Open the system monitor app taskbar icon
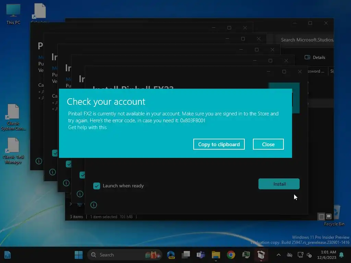This screenshot has height=263, width=351. tap(246, 255)
